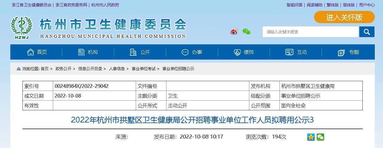This screenshot has height=148, width=383.
Task: Click the article title heading
Action: point(192,120)
